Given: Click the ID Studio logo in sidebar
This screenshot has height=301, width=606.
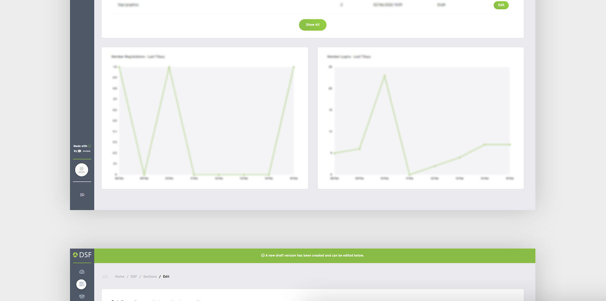Looking at the screenshot, I should coord(84,151).
